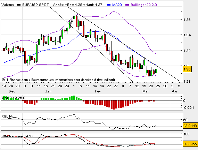The width and height of the screenshot is (198, 150).
Task: Click the yellow RSI value 43,0448
Action: pyautogui.click(x=190, y=126)
